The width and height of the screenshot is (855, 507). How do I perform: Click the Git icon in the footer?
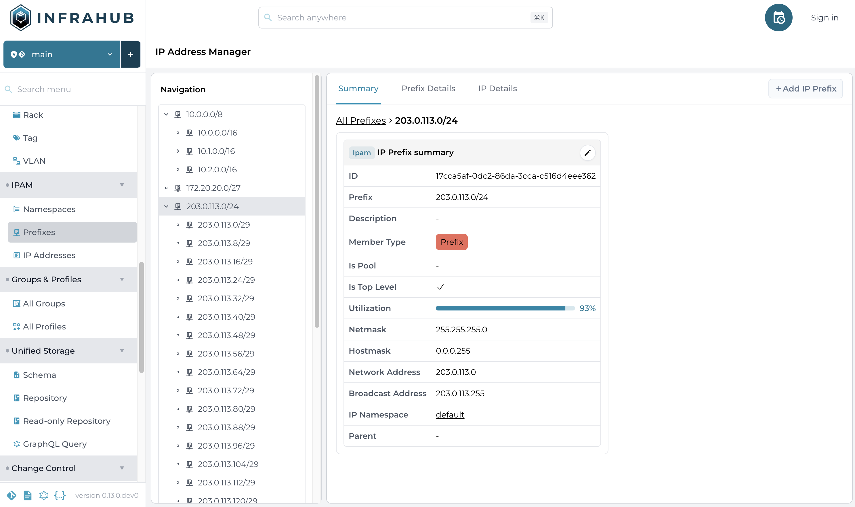[x=11, y=495]
